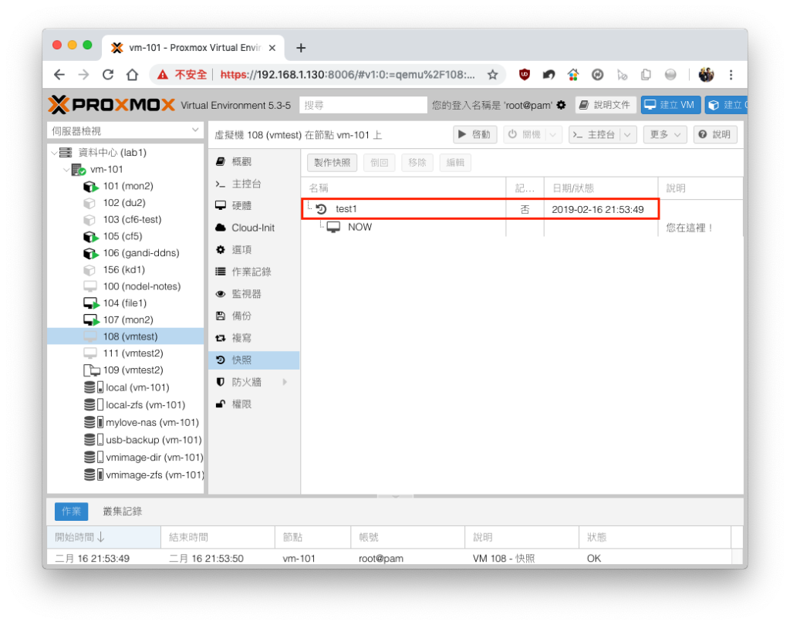
Task: Open the 概觀 summary menu item
Action: (x=254, y=162)
